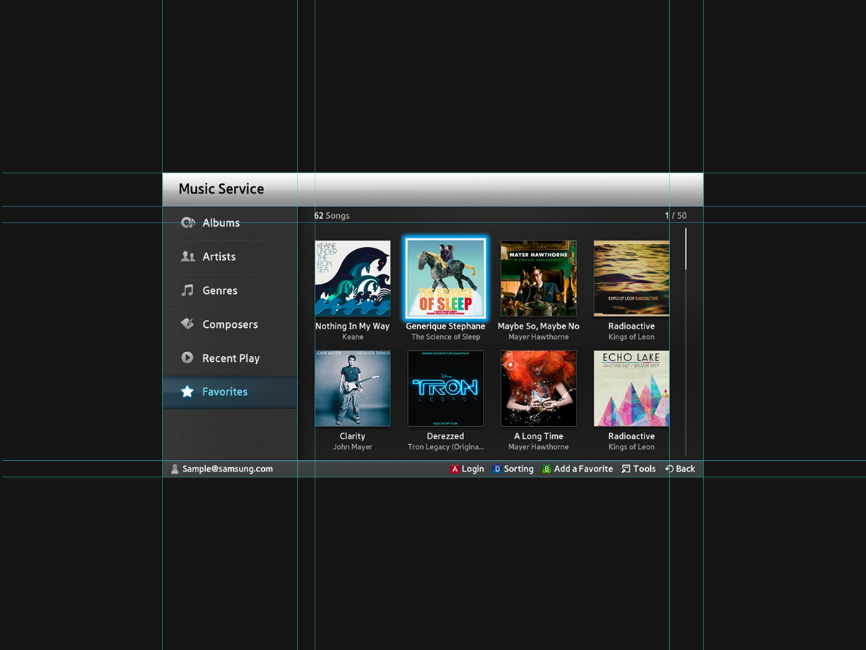Viewport: 866px width, 650px height.
Task: Click the subtitle "The Science of Sleep"
Action: click(445, 337)
